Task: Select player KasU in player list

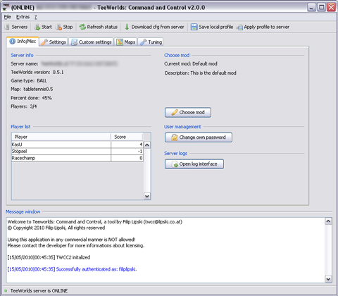Action: (77, 144)
